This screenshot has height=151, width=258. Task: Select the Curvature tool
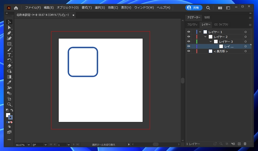(9, 39)
